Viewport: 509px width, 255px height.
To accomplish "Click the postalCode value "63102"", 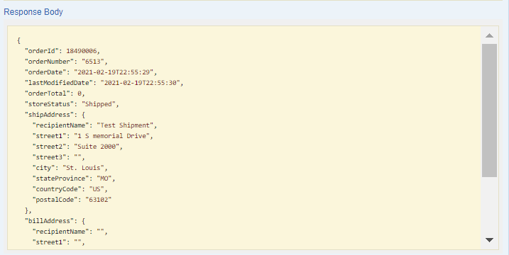I will coord(99,200).
